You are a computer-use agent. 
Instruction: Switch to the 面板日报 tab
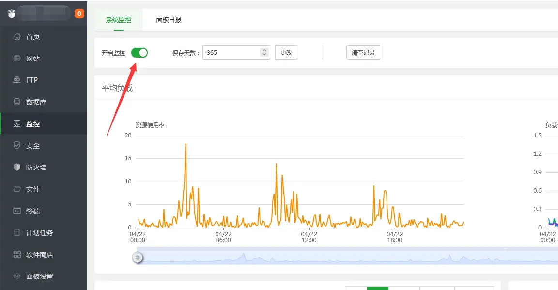click(x=169, y=20)
